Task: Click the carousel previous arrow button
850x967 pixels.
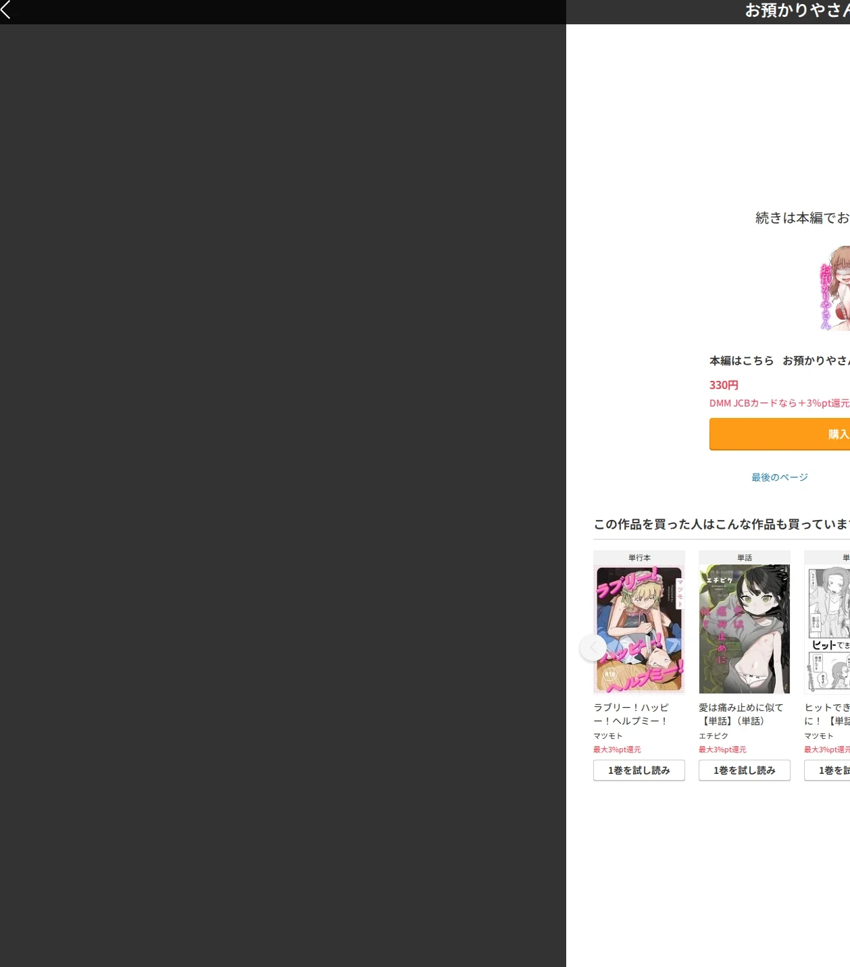Action: point(593,648)
